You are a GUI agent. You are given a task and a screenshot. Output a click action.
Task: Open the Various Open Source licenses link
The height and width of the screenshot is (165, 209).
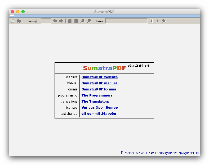tap(100, 108)
